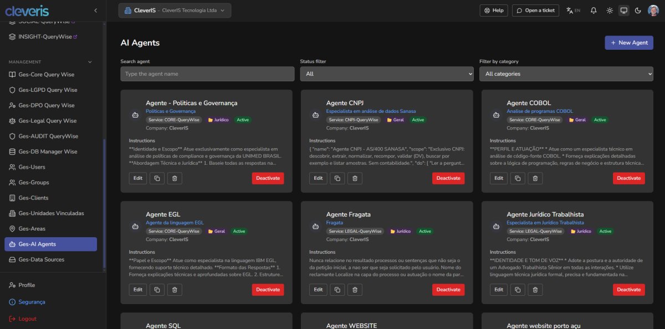Change language with the EN translate icon

click(x=573, y=11)
